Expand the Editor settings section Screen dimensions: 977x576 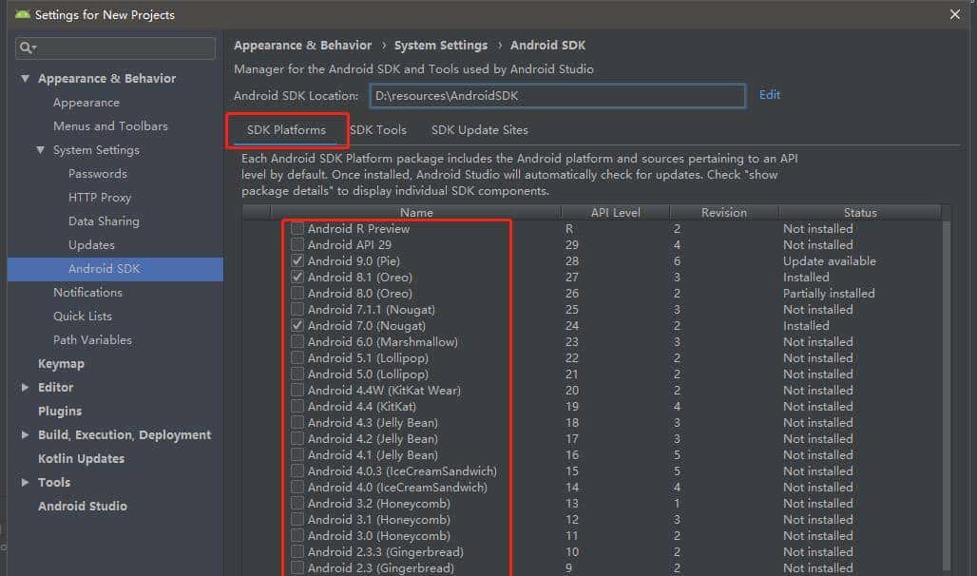26,388
